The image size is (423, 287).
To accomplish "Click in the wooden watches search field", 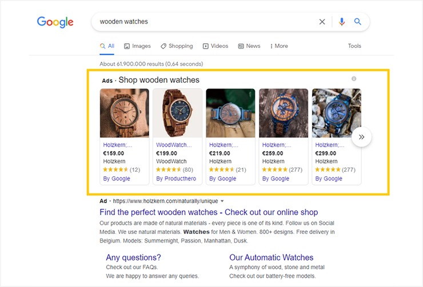I will [206, 22].
